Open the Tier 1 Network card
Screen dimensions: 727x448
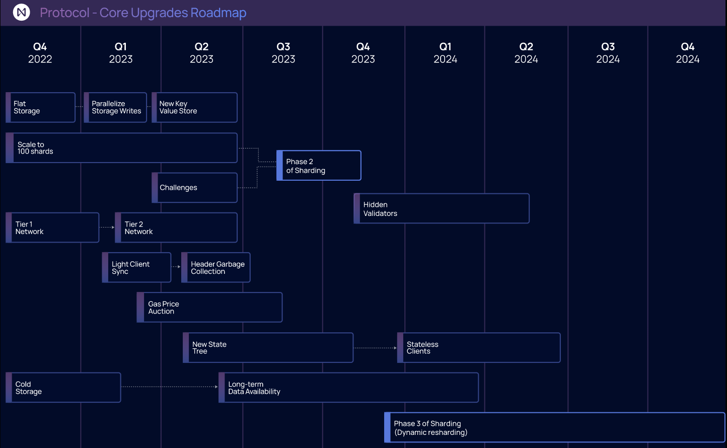pyautogui.click(x=52, y=228)
